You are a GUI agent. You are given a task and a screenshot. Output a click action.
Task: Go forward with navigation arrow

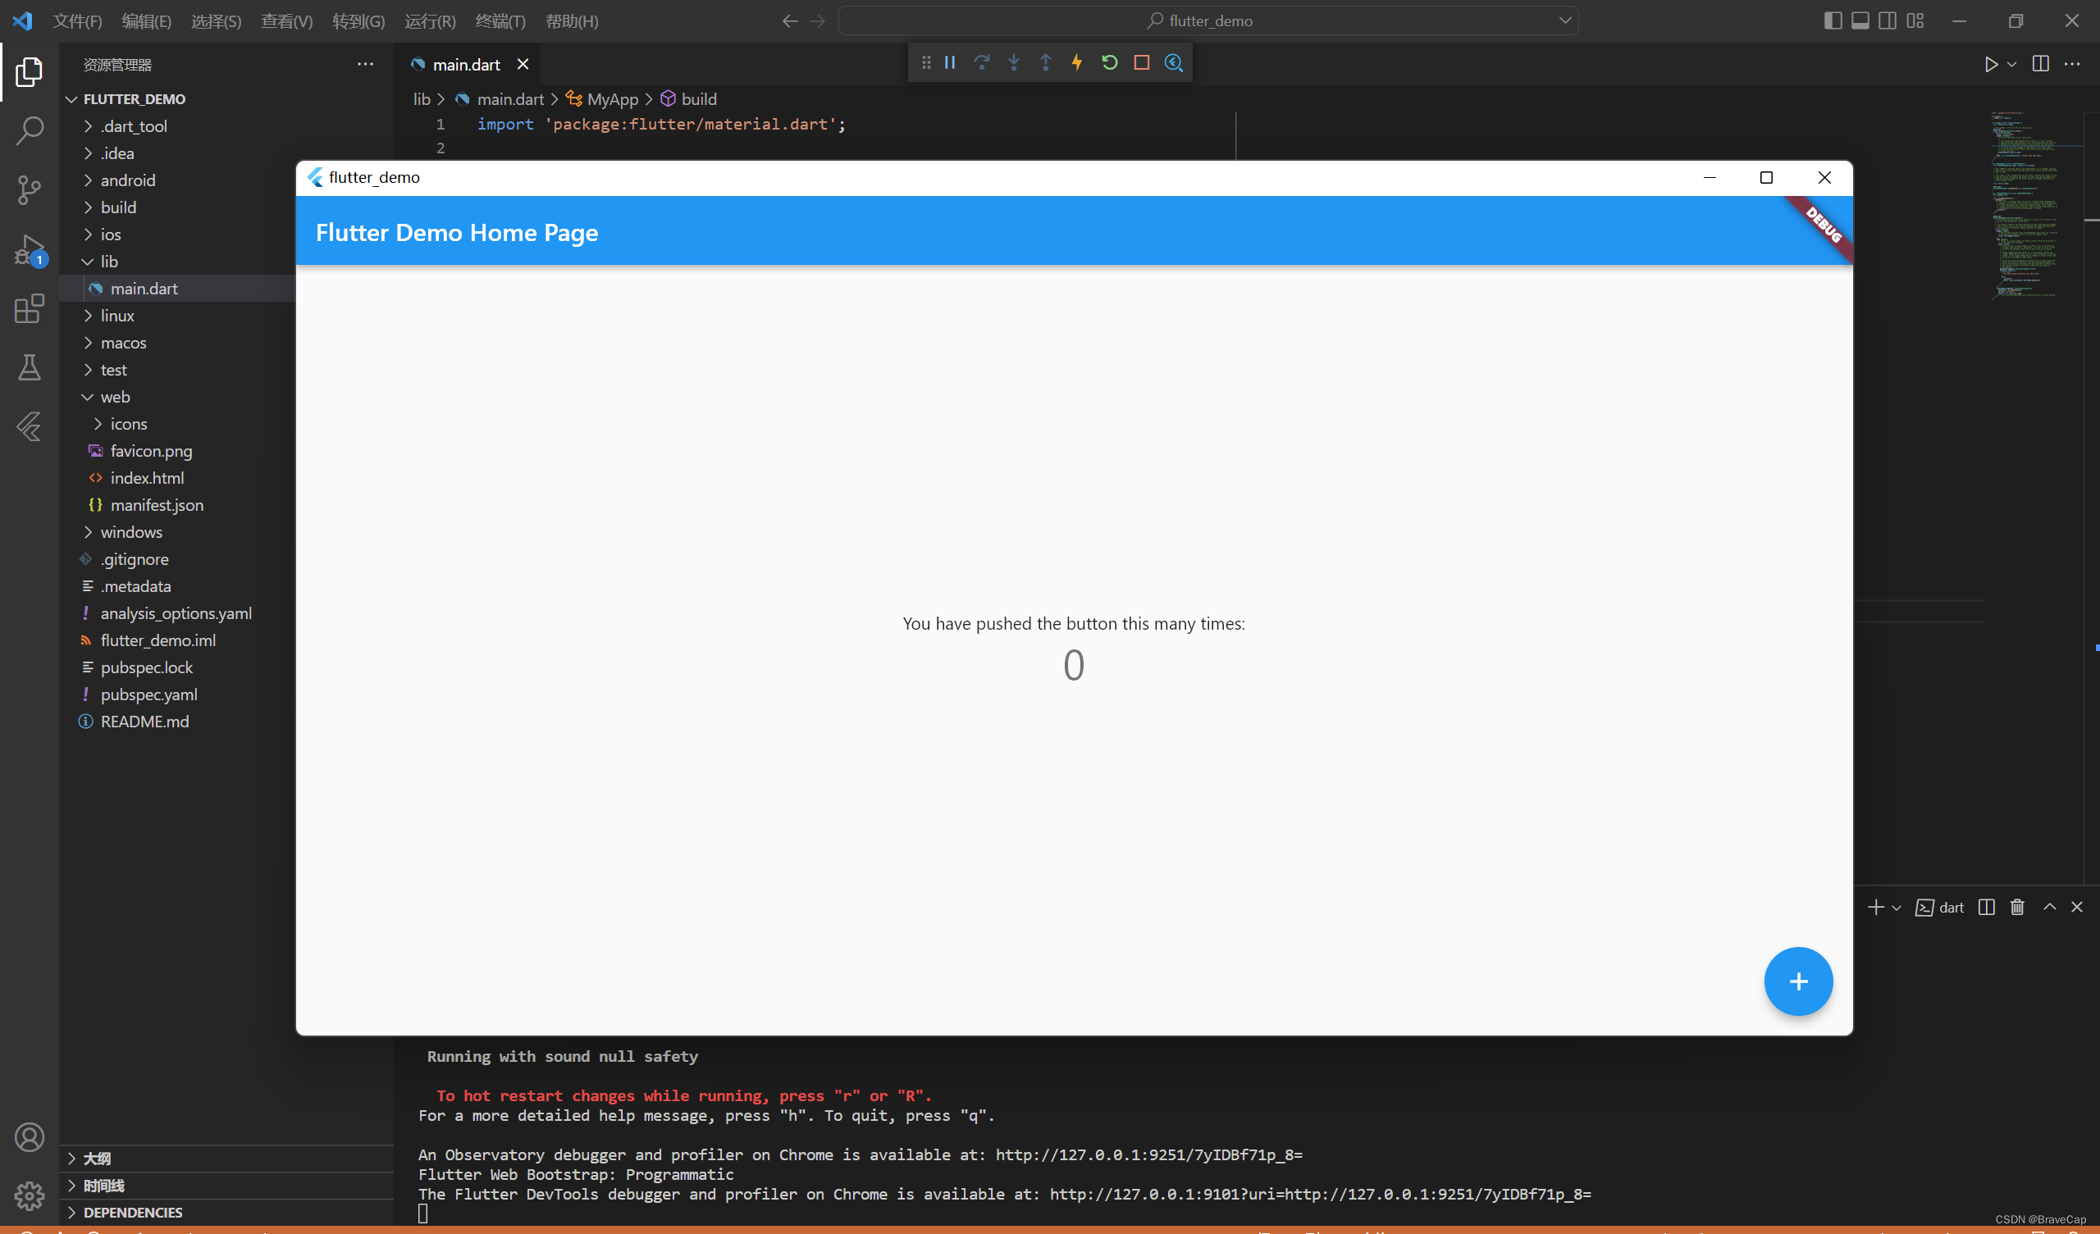tap(818, 20)
